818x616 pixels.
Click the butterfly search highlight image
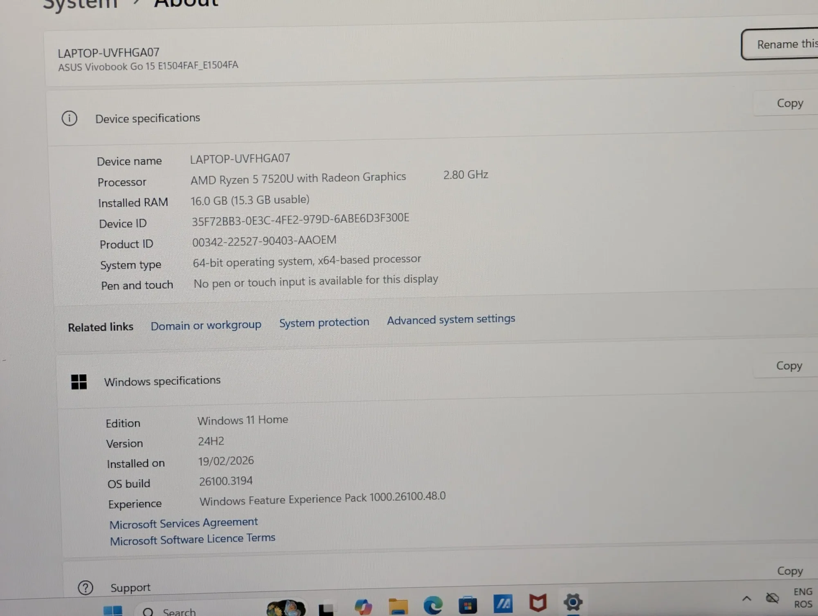click(286, 608)
